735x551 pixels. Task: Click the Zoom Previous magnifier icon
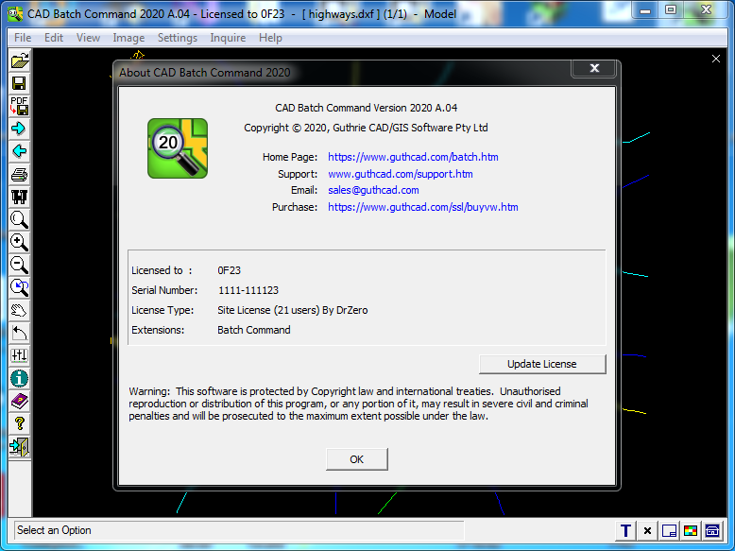(x=20, y=287)
